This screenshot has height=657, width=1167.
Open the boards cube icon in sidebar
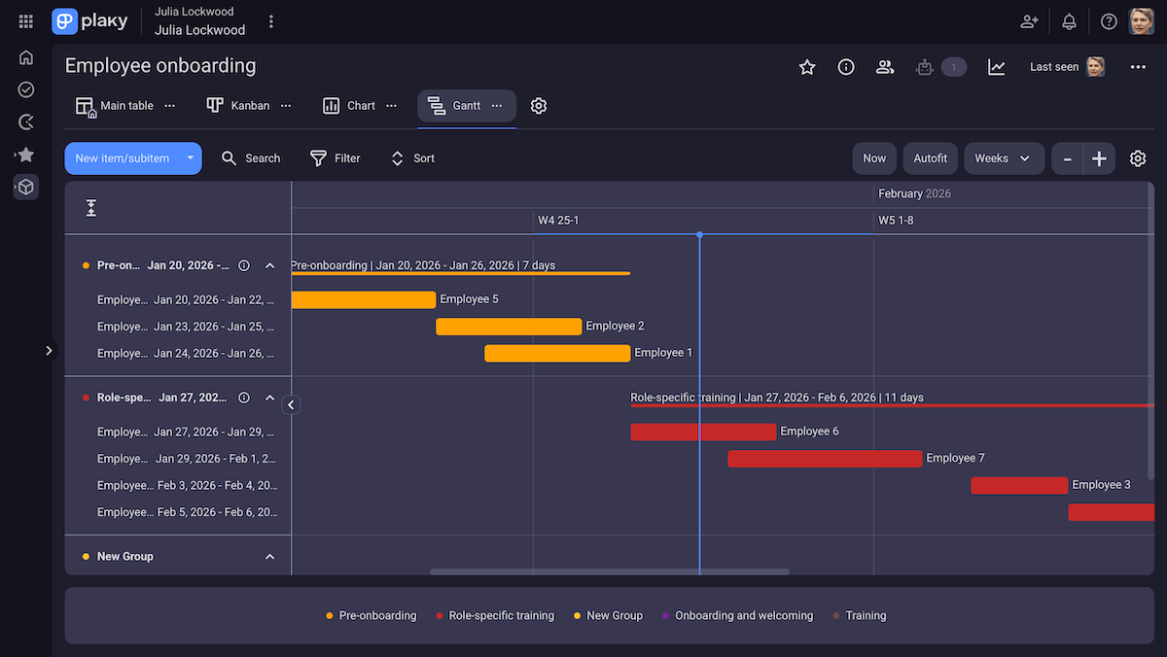pyautogui.click(x=25, y=187)
